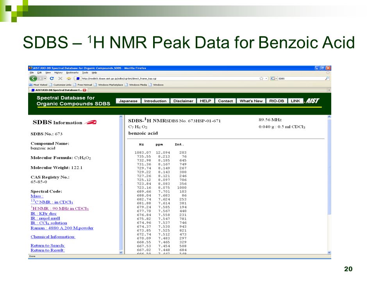
Task: Click the LINK button
Action: tap(295, 101)
